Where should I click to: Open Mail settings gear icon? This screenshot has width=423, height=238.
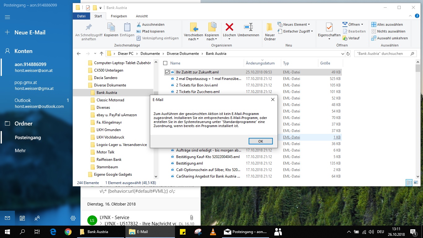[x=73, y=218]
